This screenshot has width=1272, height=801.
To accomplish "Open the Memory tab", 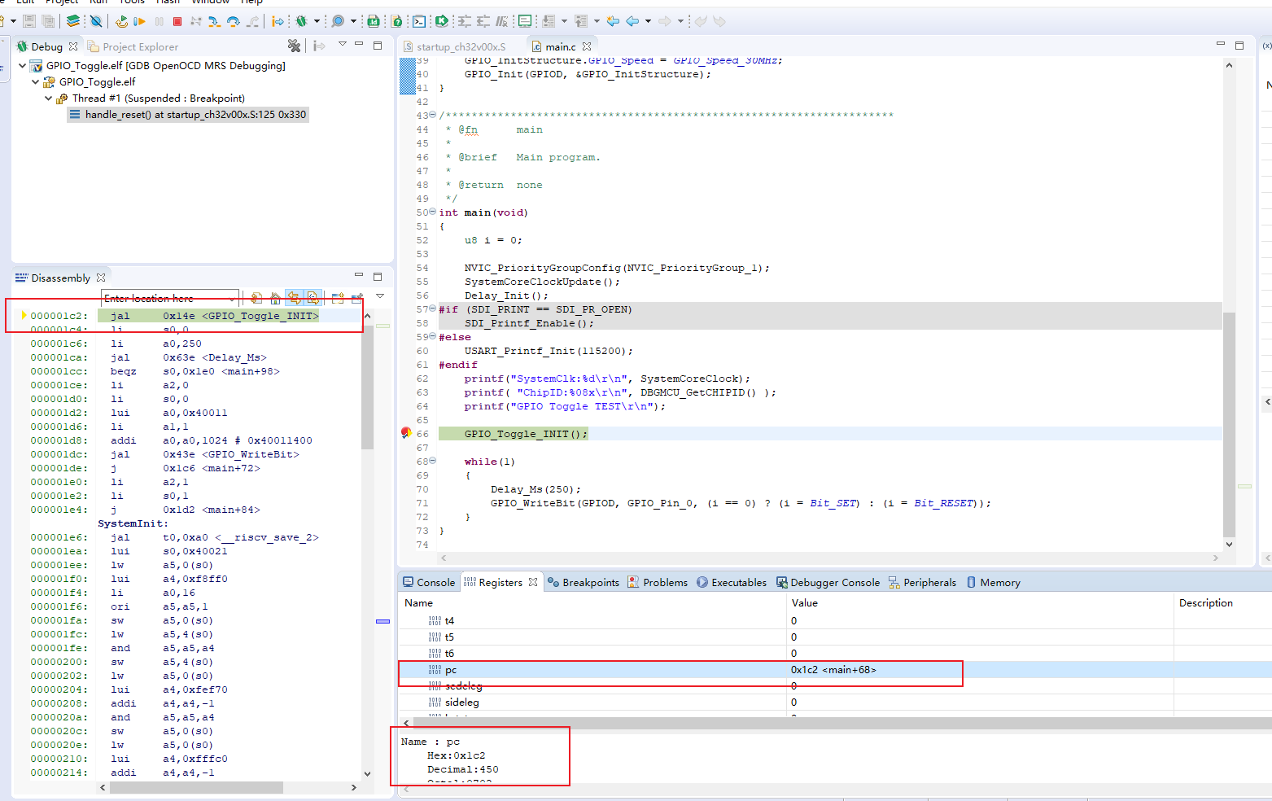I will 994,582.
